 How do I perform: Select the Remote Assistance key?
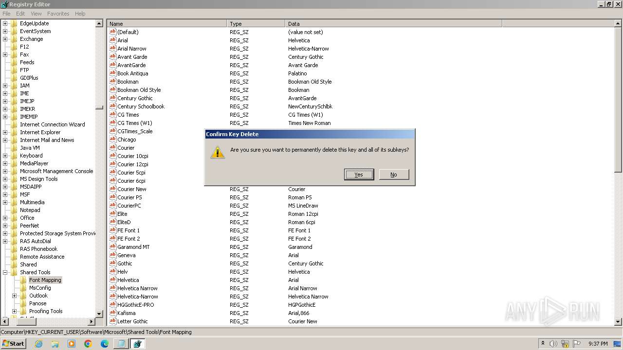(x=42, y=257)
